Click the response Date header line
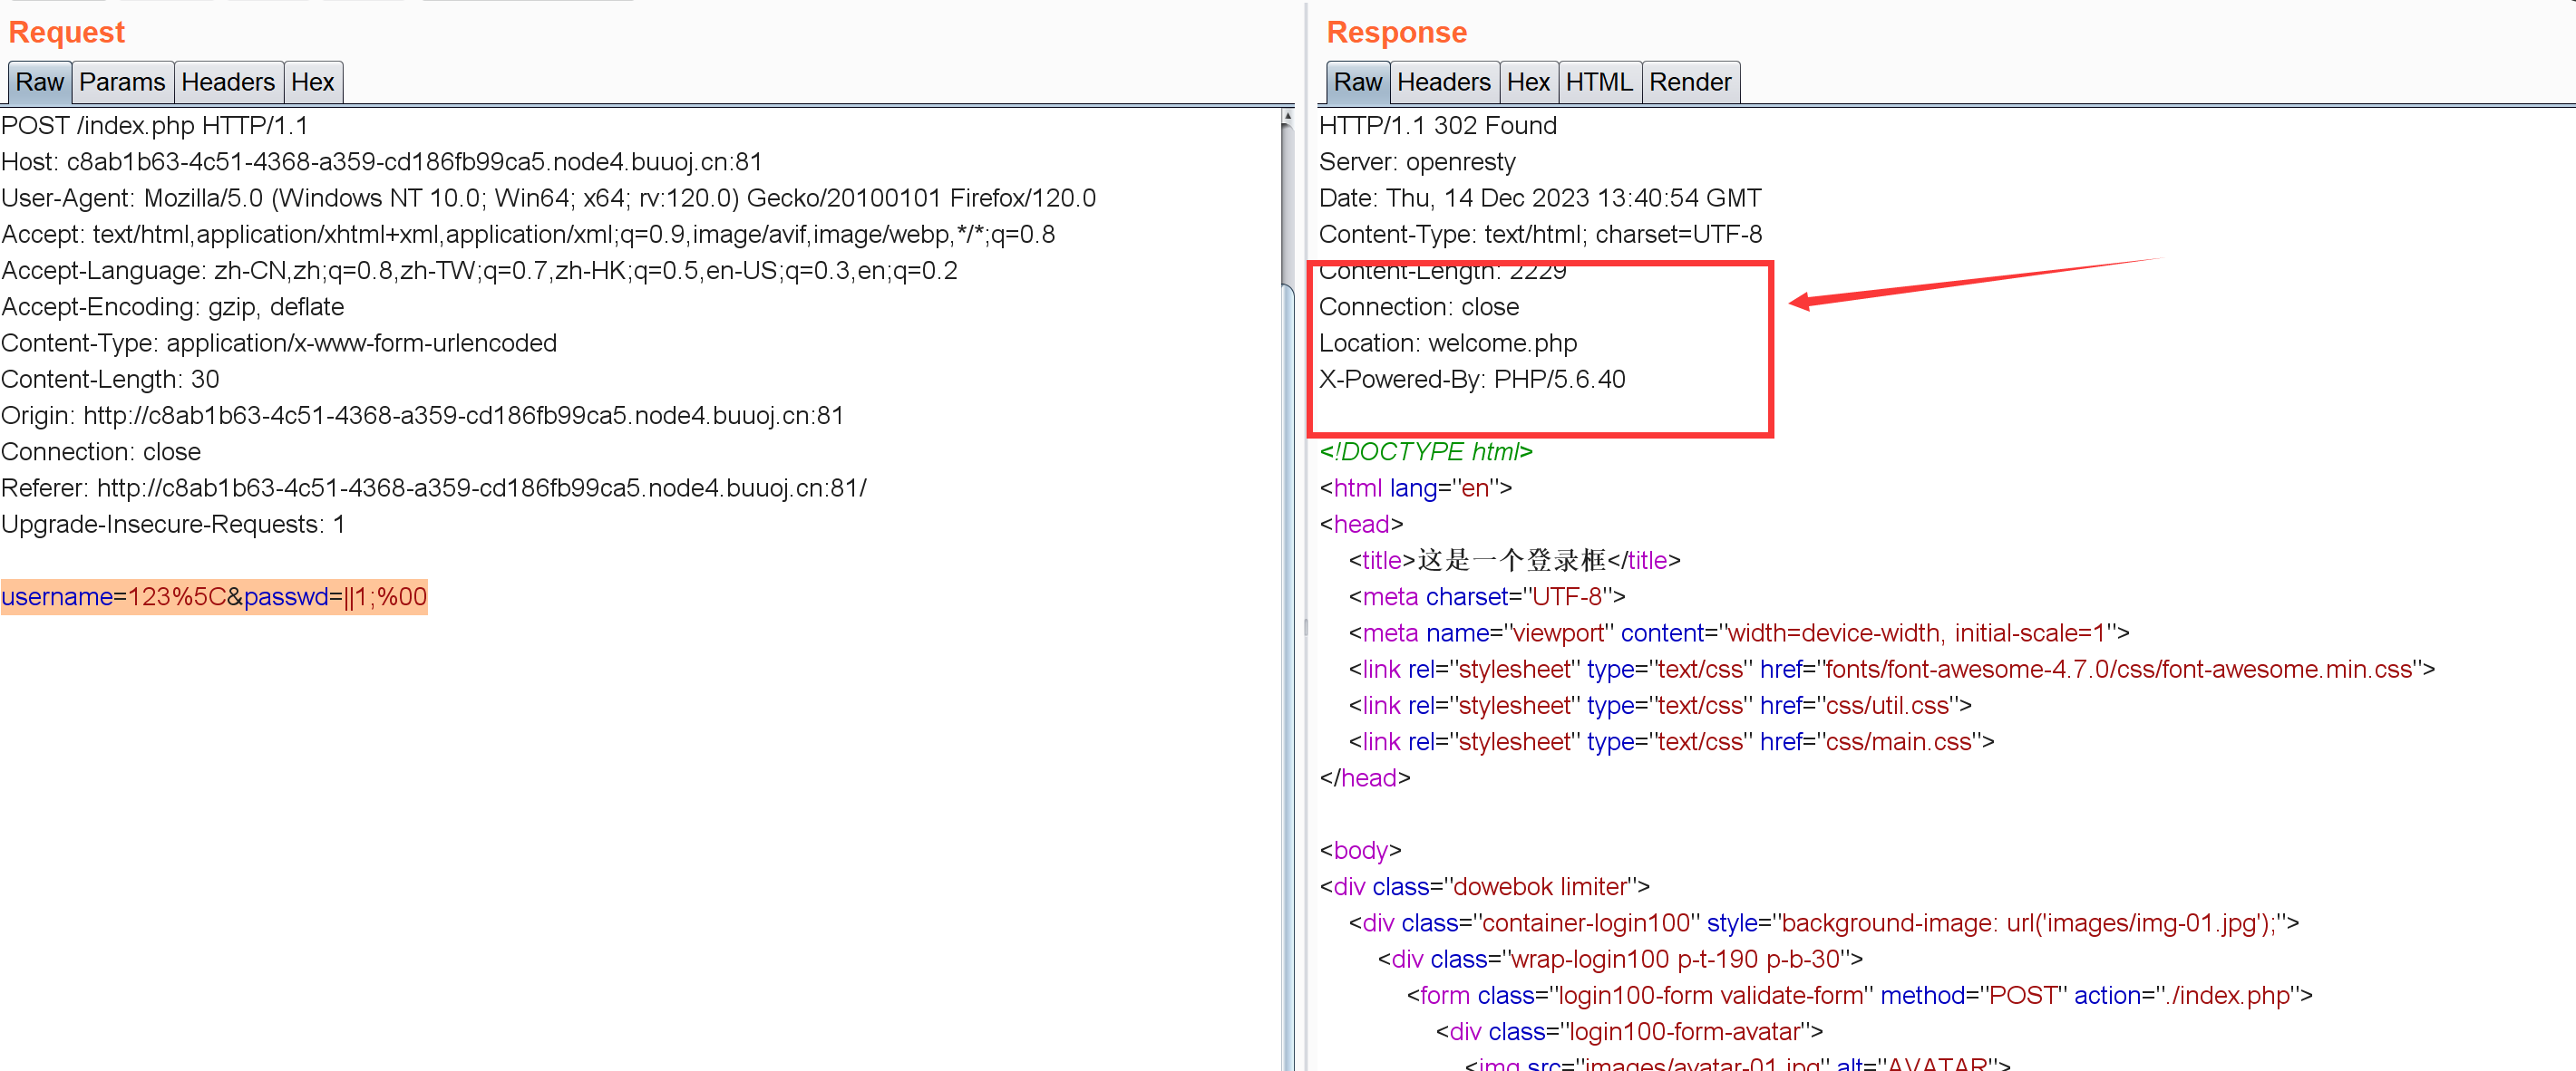 (1540, 198)
